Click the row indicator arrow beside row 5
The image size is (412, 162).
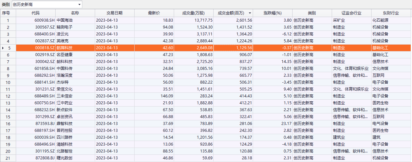coord(3,48)
